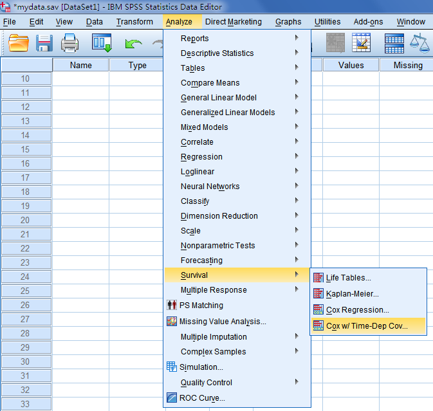Screen dimensions: 433x411
Task: Click the Open data document folder icon
Action: (19, 44)
